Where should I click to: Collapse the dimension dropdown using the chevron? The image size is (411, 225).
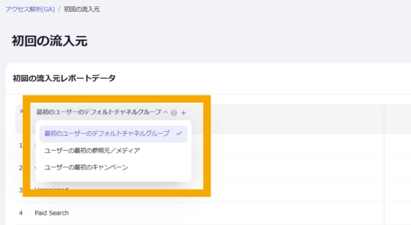pyautogui.click(x=165, y=112)
